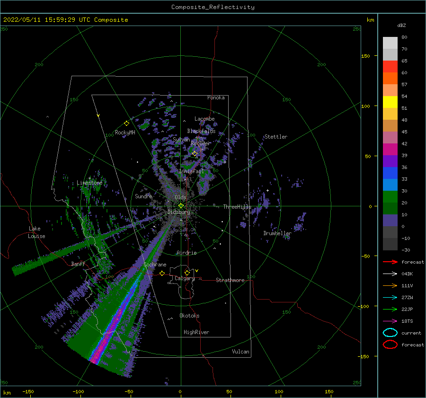
Task: Click yellow diamond marker inside Calgary outline
Action: click(x=187, y=273)
